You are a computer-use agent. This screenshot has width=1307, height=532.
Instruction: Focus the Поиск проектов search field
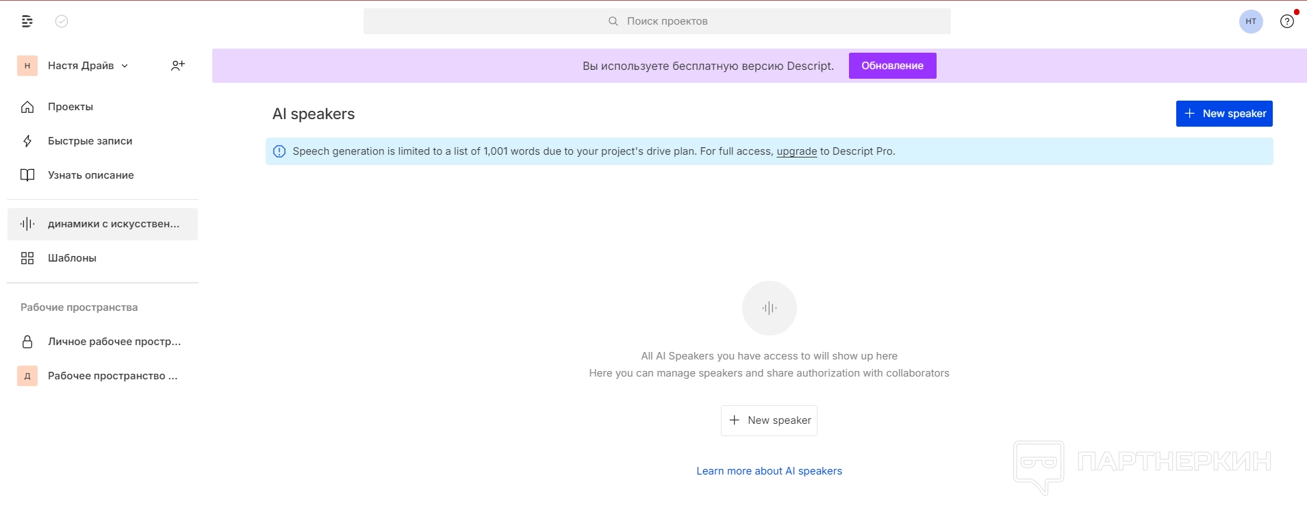pos(657,21)
